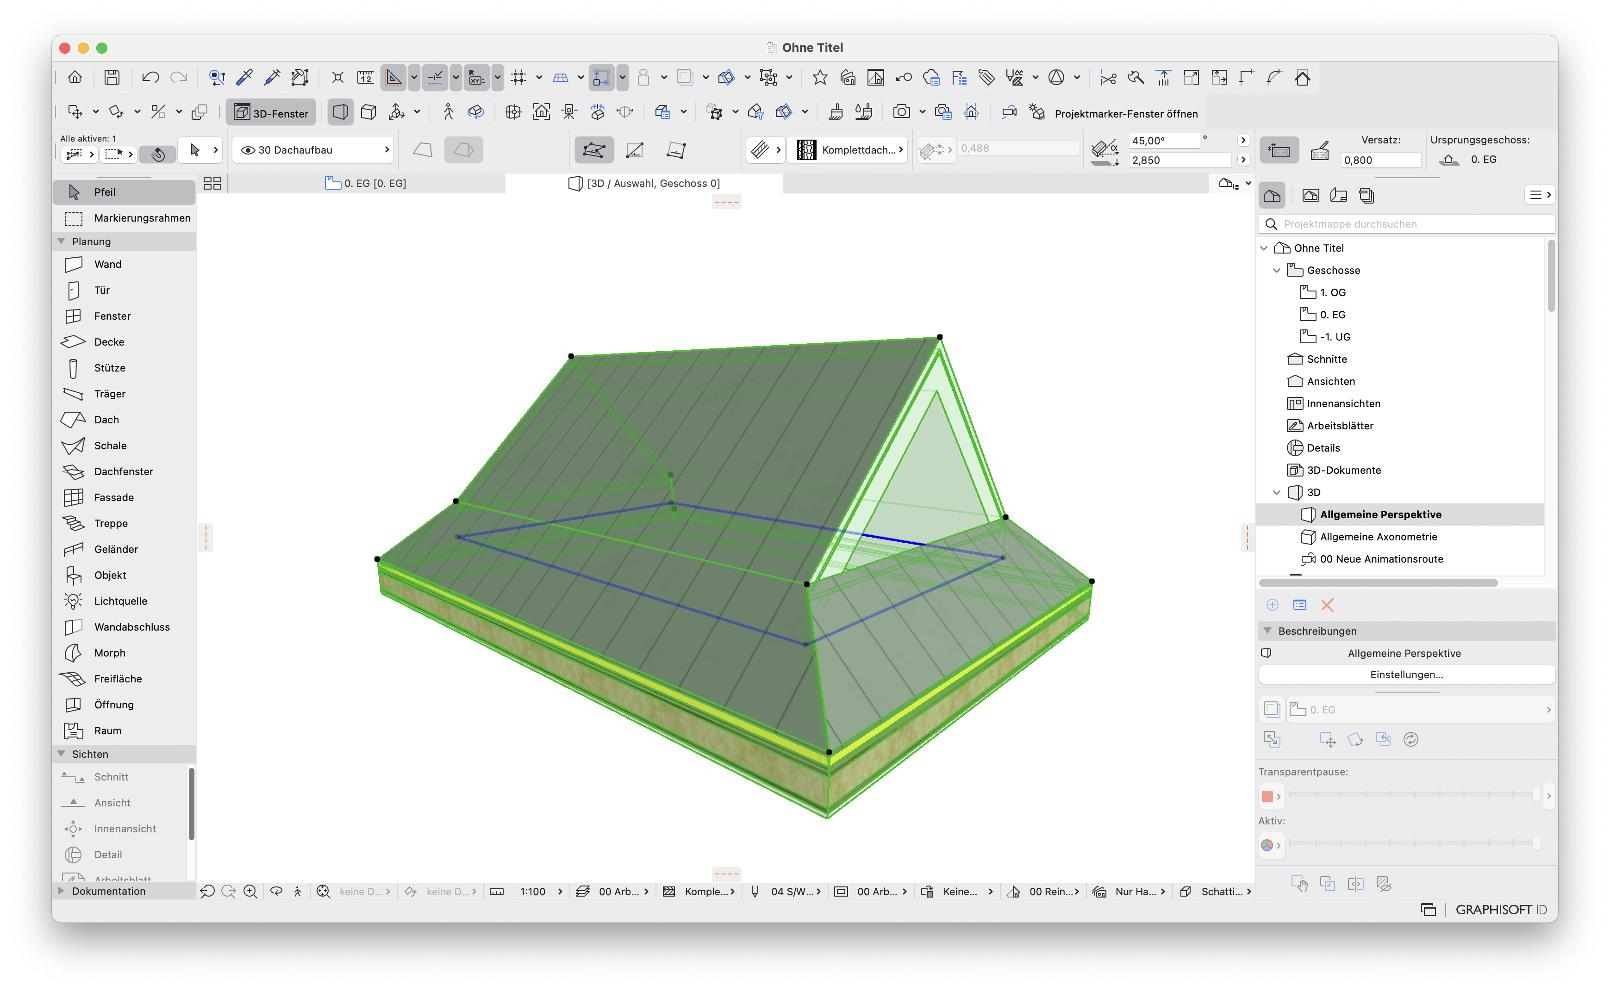Select the Tür tool
The image size is (1610, 991).
click(x=124, y=290)
